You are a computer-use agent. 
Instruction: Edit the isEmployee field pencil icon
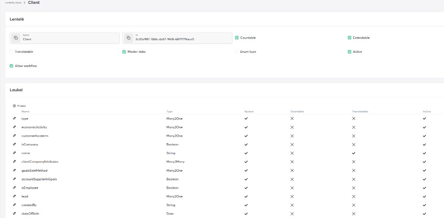point(14,188)
